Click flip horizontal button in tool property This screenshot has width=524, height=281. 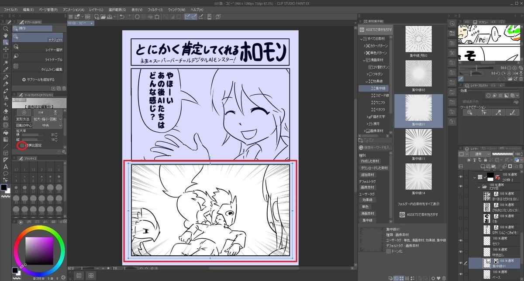(x=41, y=112)
